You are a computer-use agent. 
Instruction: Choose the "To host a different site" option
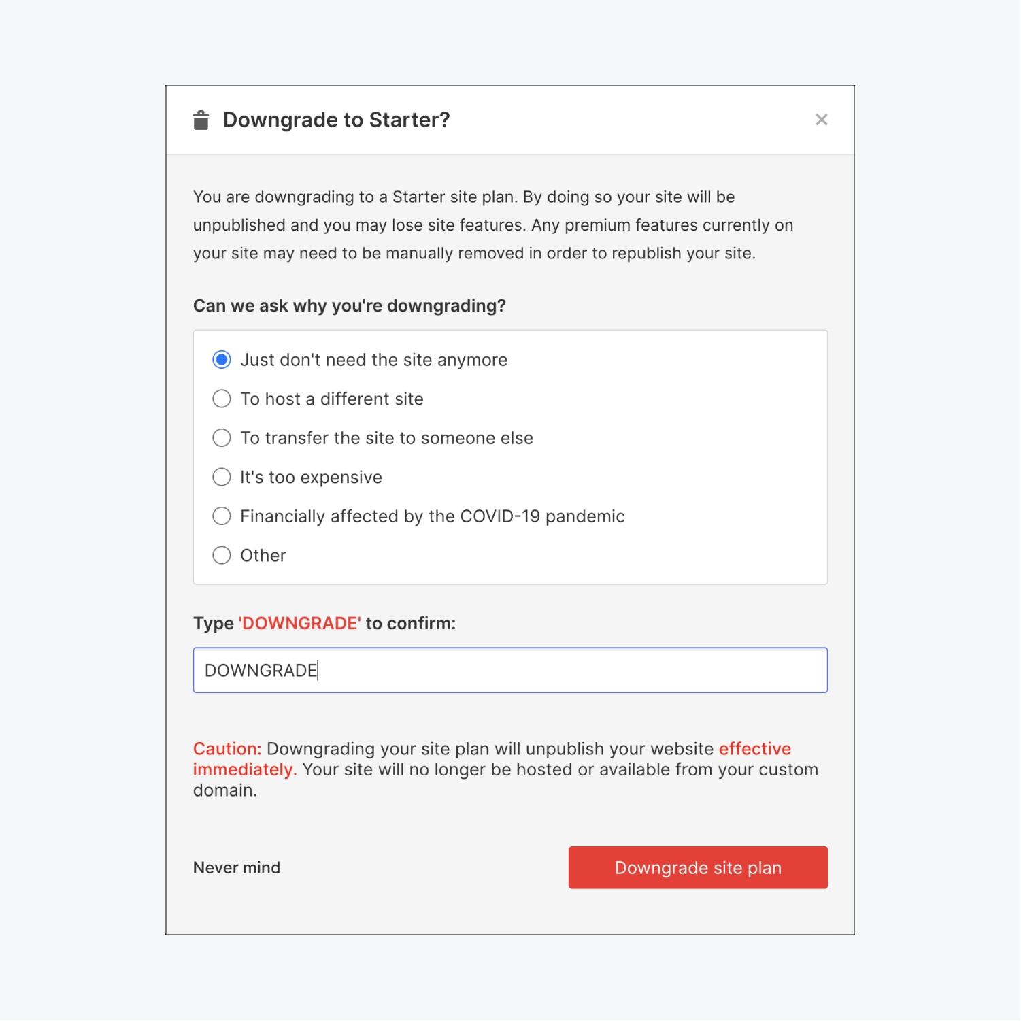pyautogui.click(x=222, y=399)
